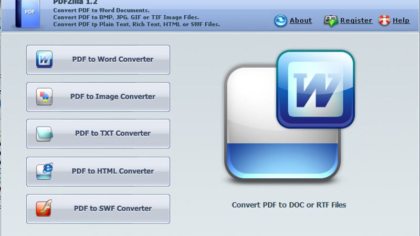Image resolution: width=420 pixels, height=236 pixels.
Task: Click the Register card icon
Action: click(x=331, y=20)
